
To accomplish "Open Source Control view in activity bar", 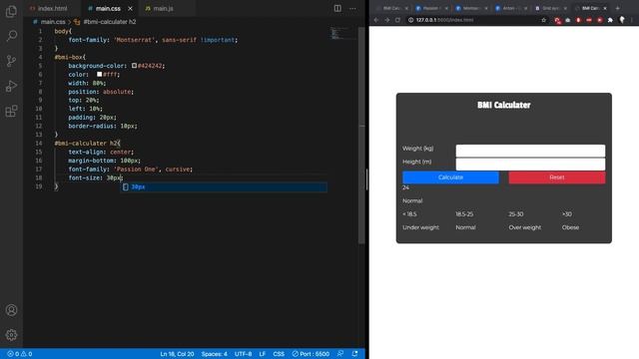I will click(11, 61).
